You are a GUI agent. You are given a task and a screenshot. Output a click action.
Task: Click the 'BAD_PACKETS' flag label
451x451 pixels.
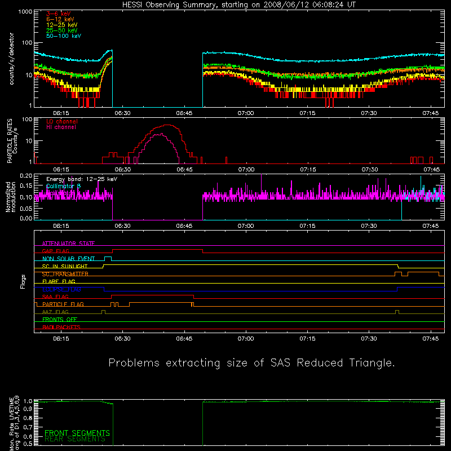pos(61,327)
